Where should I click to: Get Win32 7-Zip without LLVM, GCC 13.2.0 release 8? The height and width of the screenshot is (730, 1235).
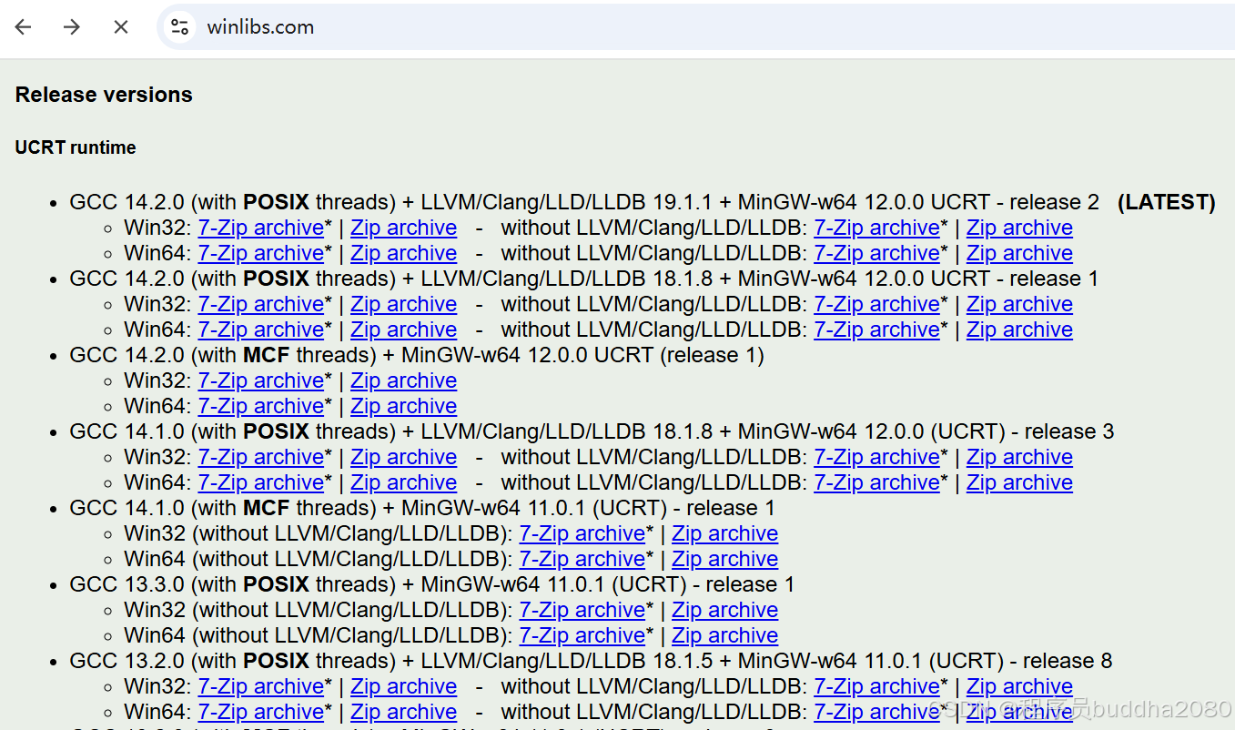point(877,686)
